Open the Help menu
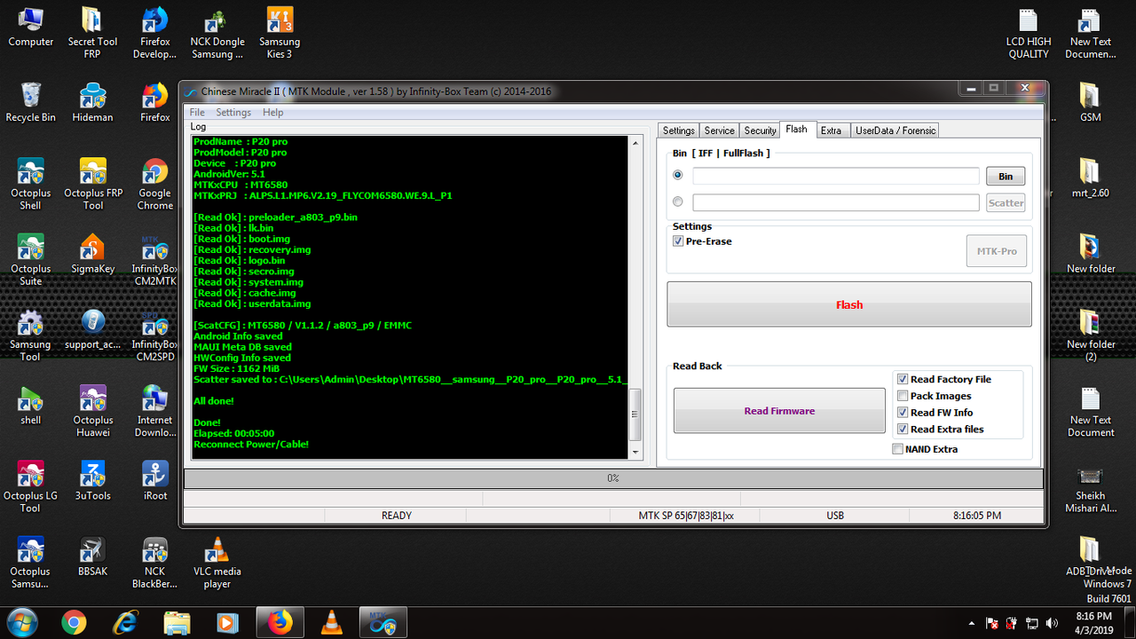The image size is (1136, 639). tap(273, 113)
